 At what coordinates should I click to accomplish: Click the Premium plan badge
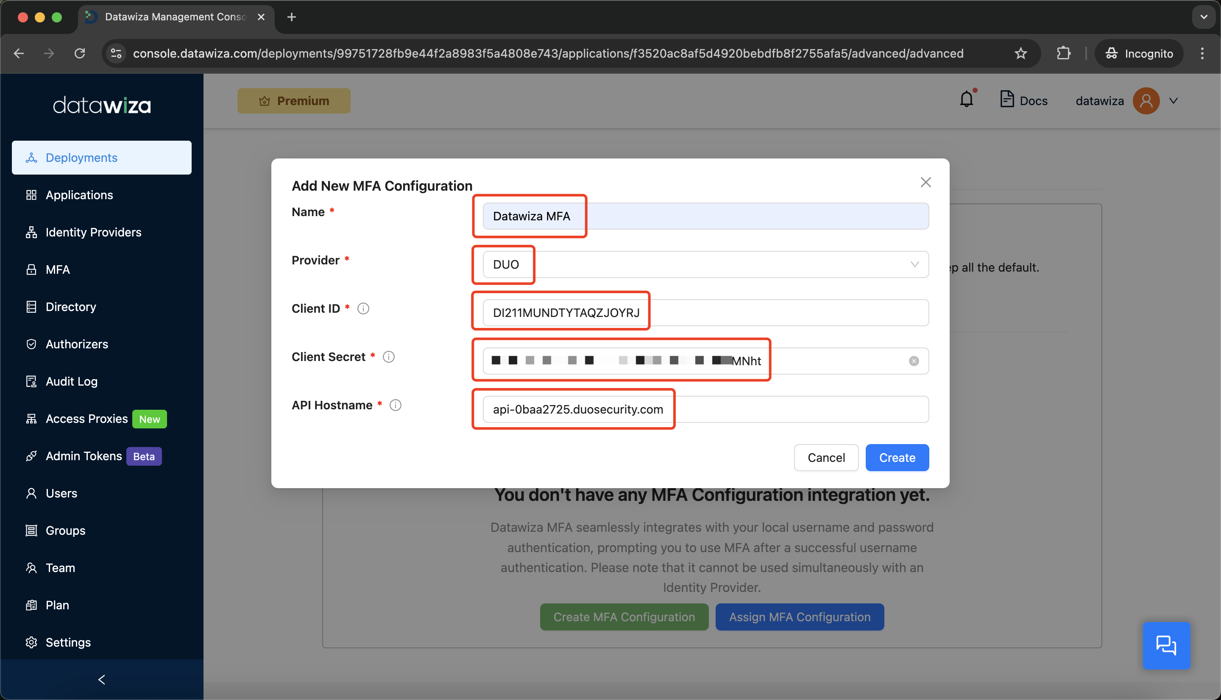[294, 101]
